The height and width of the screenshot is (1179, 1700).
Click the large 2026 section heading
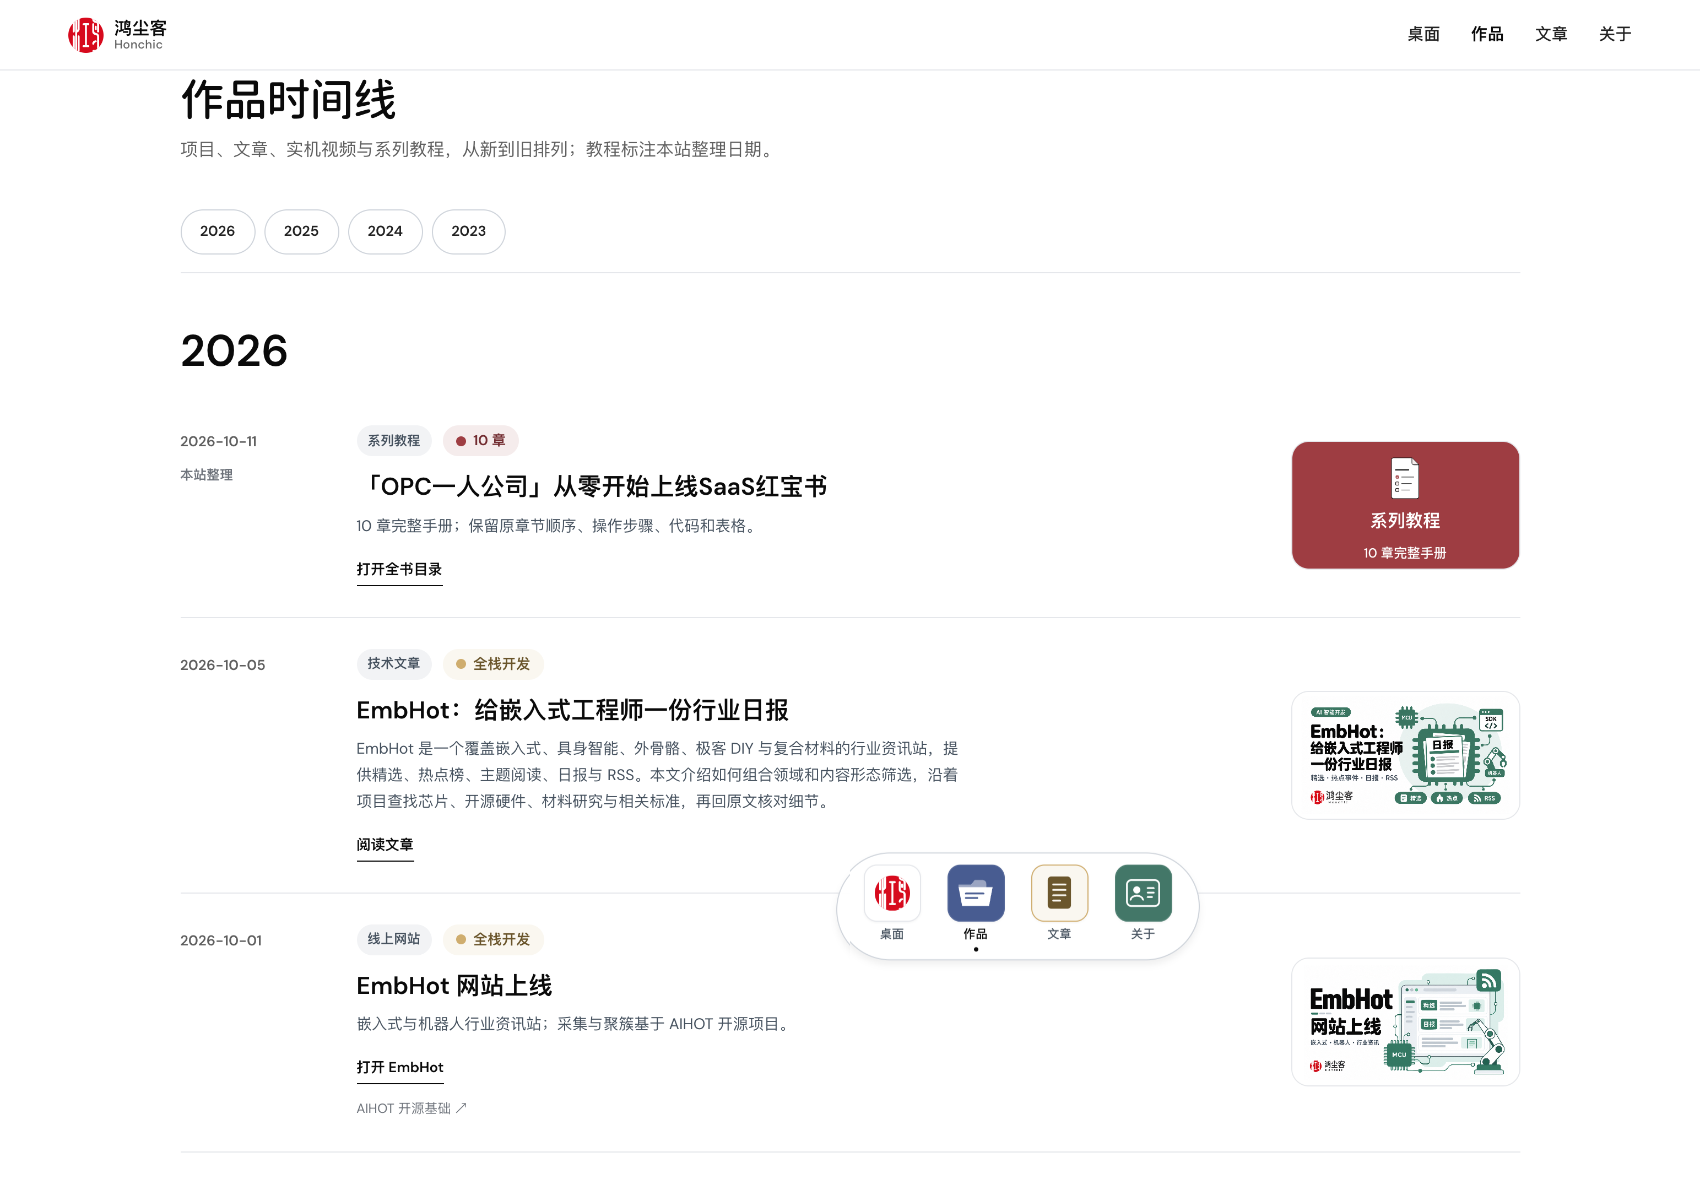coord(234,350)
